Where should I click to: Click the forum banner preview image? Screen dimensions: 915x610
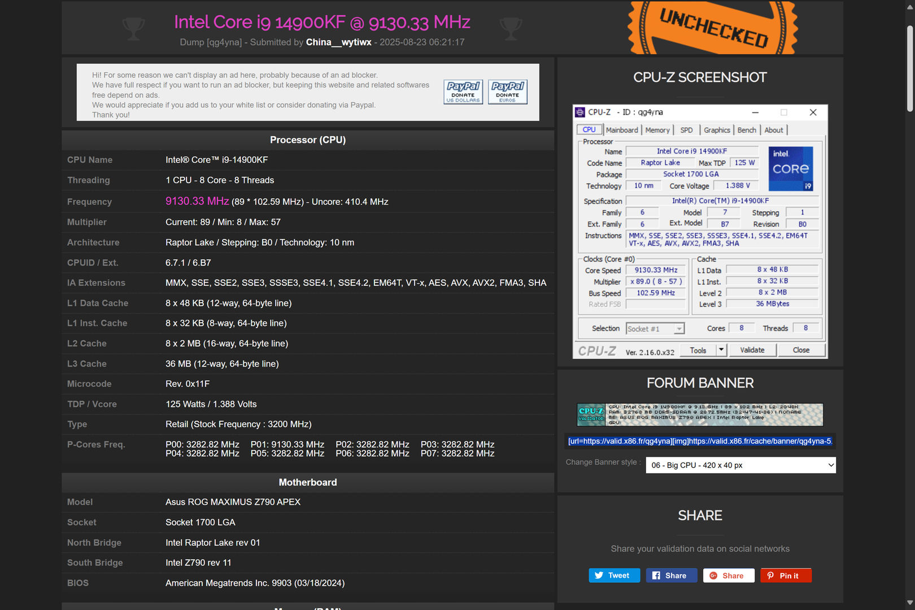[x=700, y=415]
